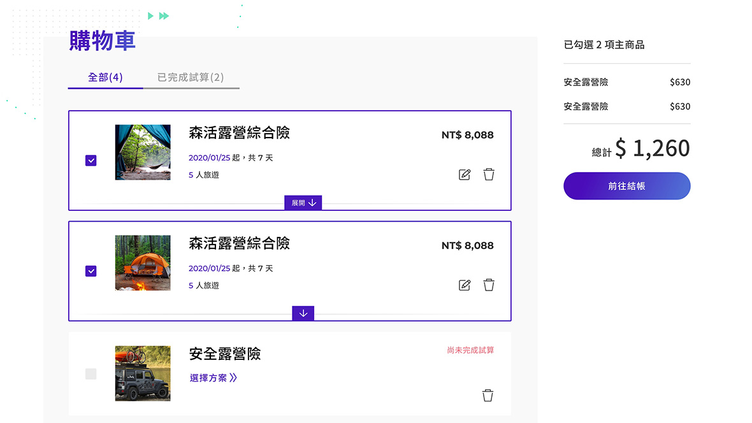Uncheck the checkbox beside the hammock photo item
This screenshot has width=752, height=423.
91,161
